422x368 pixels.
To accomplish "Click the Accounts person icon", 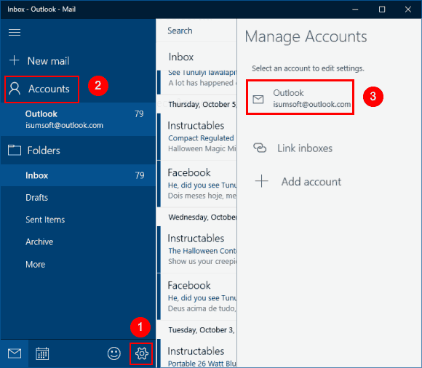I will pos(15,89).
